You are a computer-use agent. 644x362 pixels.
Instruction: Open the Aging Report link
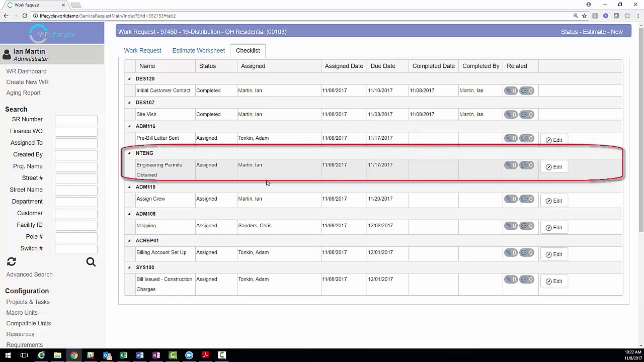click(23, 93)
